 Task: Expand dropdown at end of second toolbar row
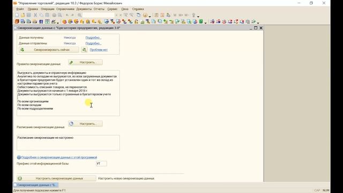coord(258,23)
